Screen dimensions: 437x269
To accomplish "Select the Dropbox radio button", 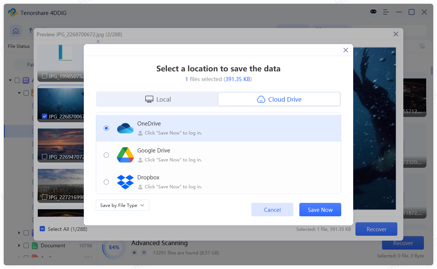I will click(106, 182).
